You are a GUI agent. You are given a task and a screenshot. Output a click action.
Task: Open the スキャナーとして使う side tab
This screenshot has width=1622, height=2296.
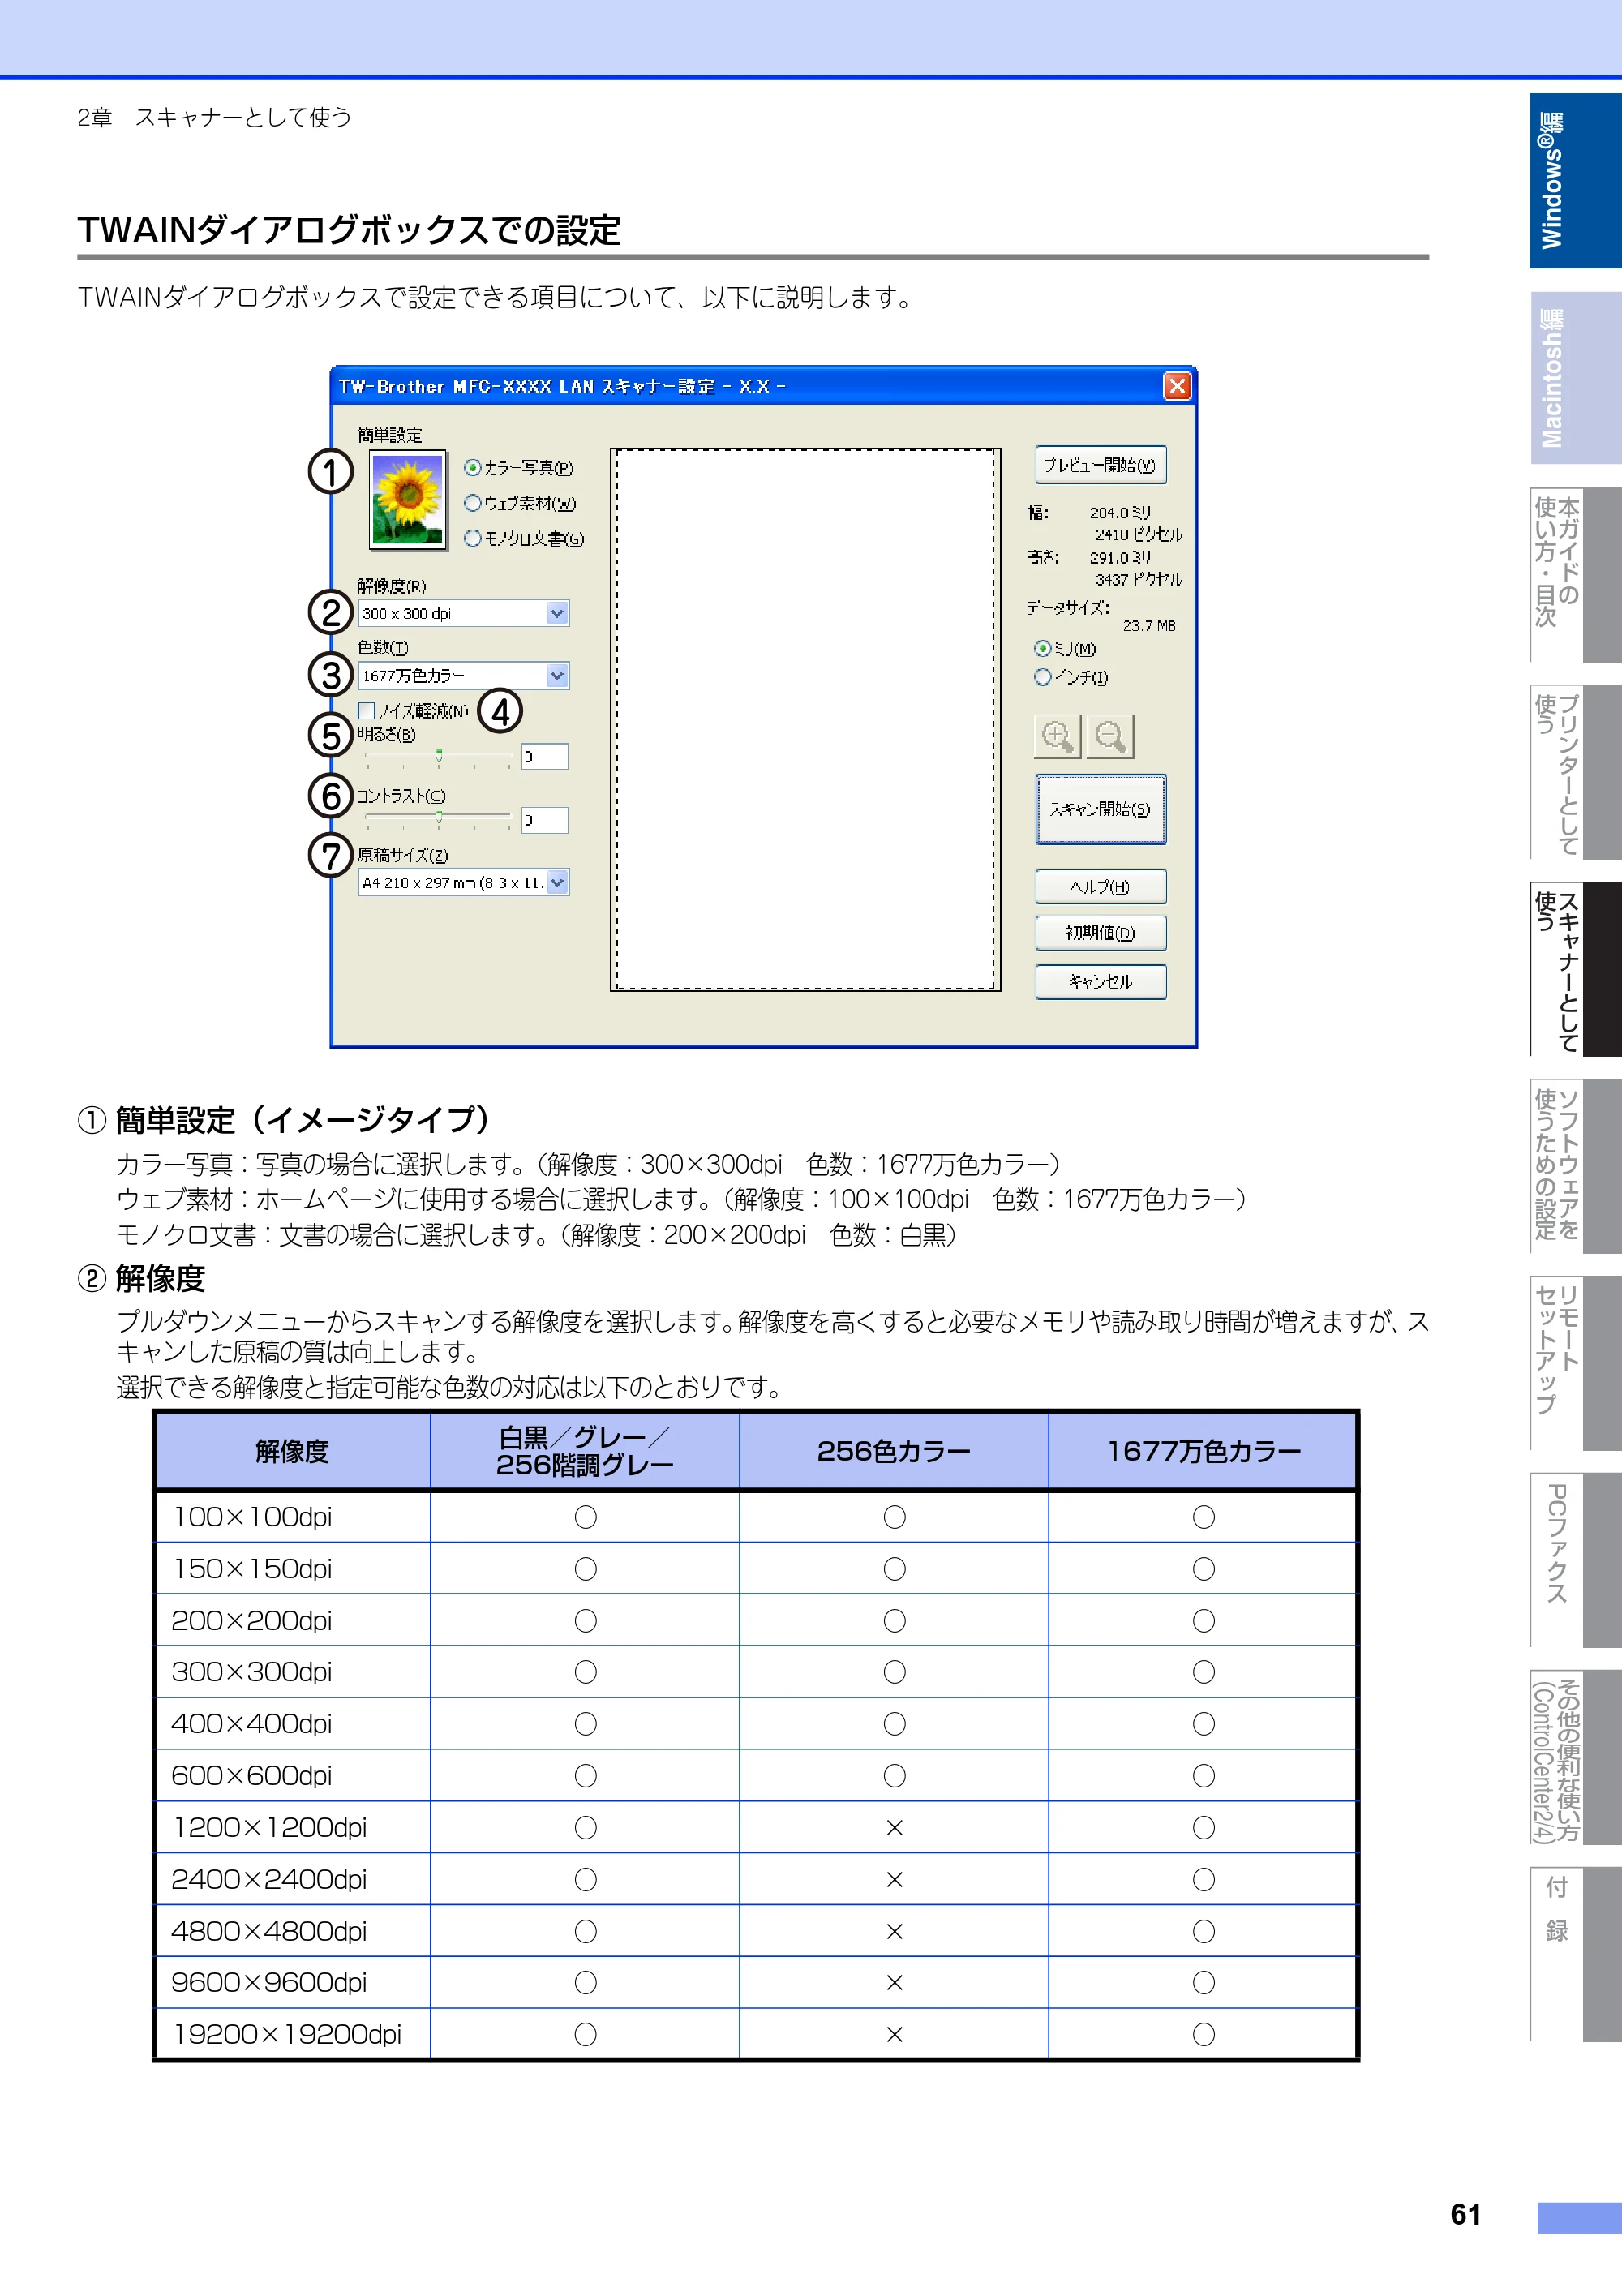tap(1575, 969)
